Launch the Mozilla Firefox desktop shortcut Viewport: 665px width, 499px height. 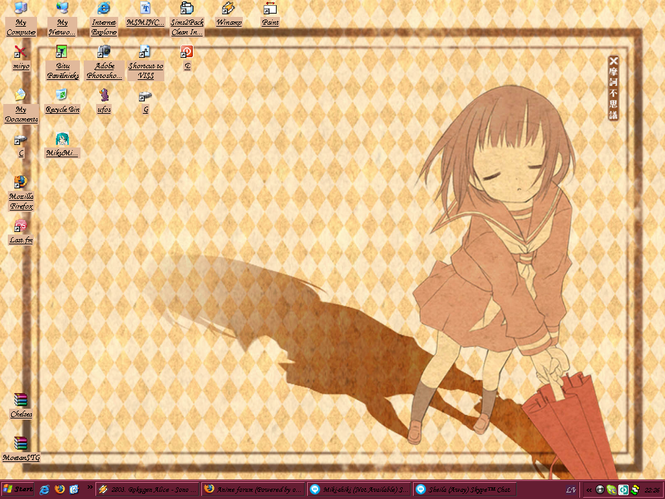click(x=21, y=193)
